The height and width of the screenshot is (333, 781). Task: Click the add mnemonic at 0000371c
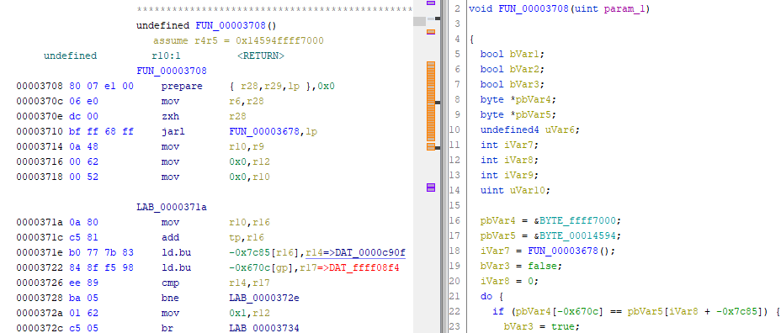tap(170, 237)
